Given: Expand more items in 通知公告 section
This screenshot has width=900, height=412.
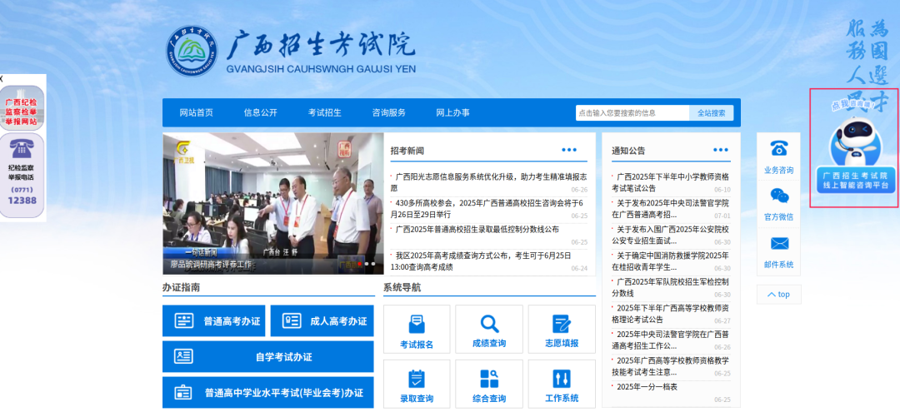Looking at the screenshot, I should coord(721,150).
